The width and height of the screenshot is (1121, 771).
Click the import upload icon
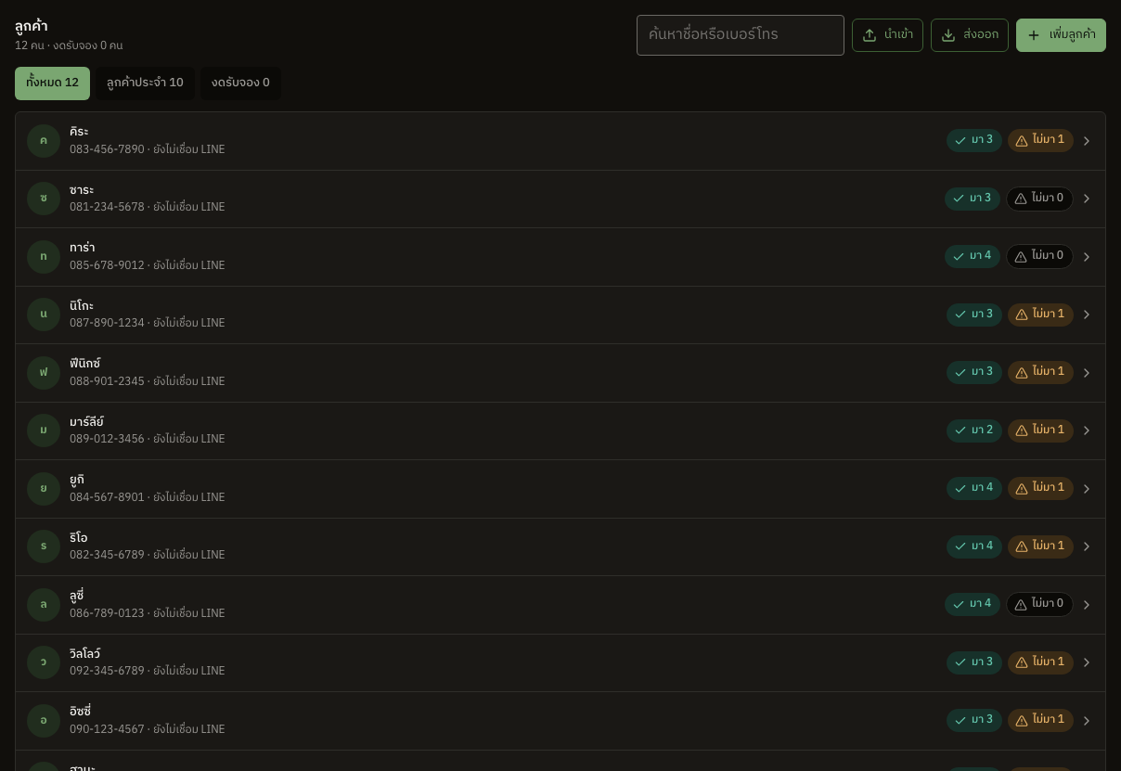(870, 35)
